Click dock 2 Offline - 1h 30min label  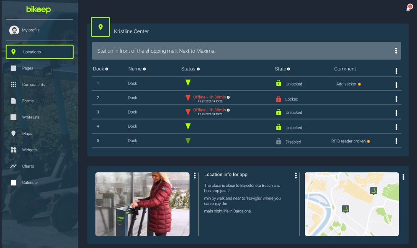210,97
